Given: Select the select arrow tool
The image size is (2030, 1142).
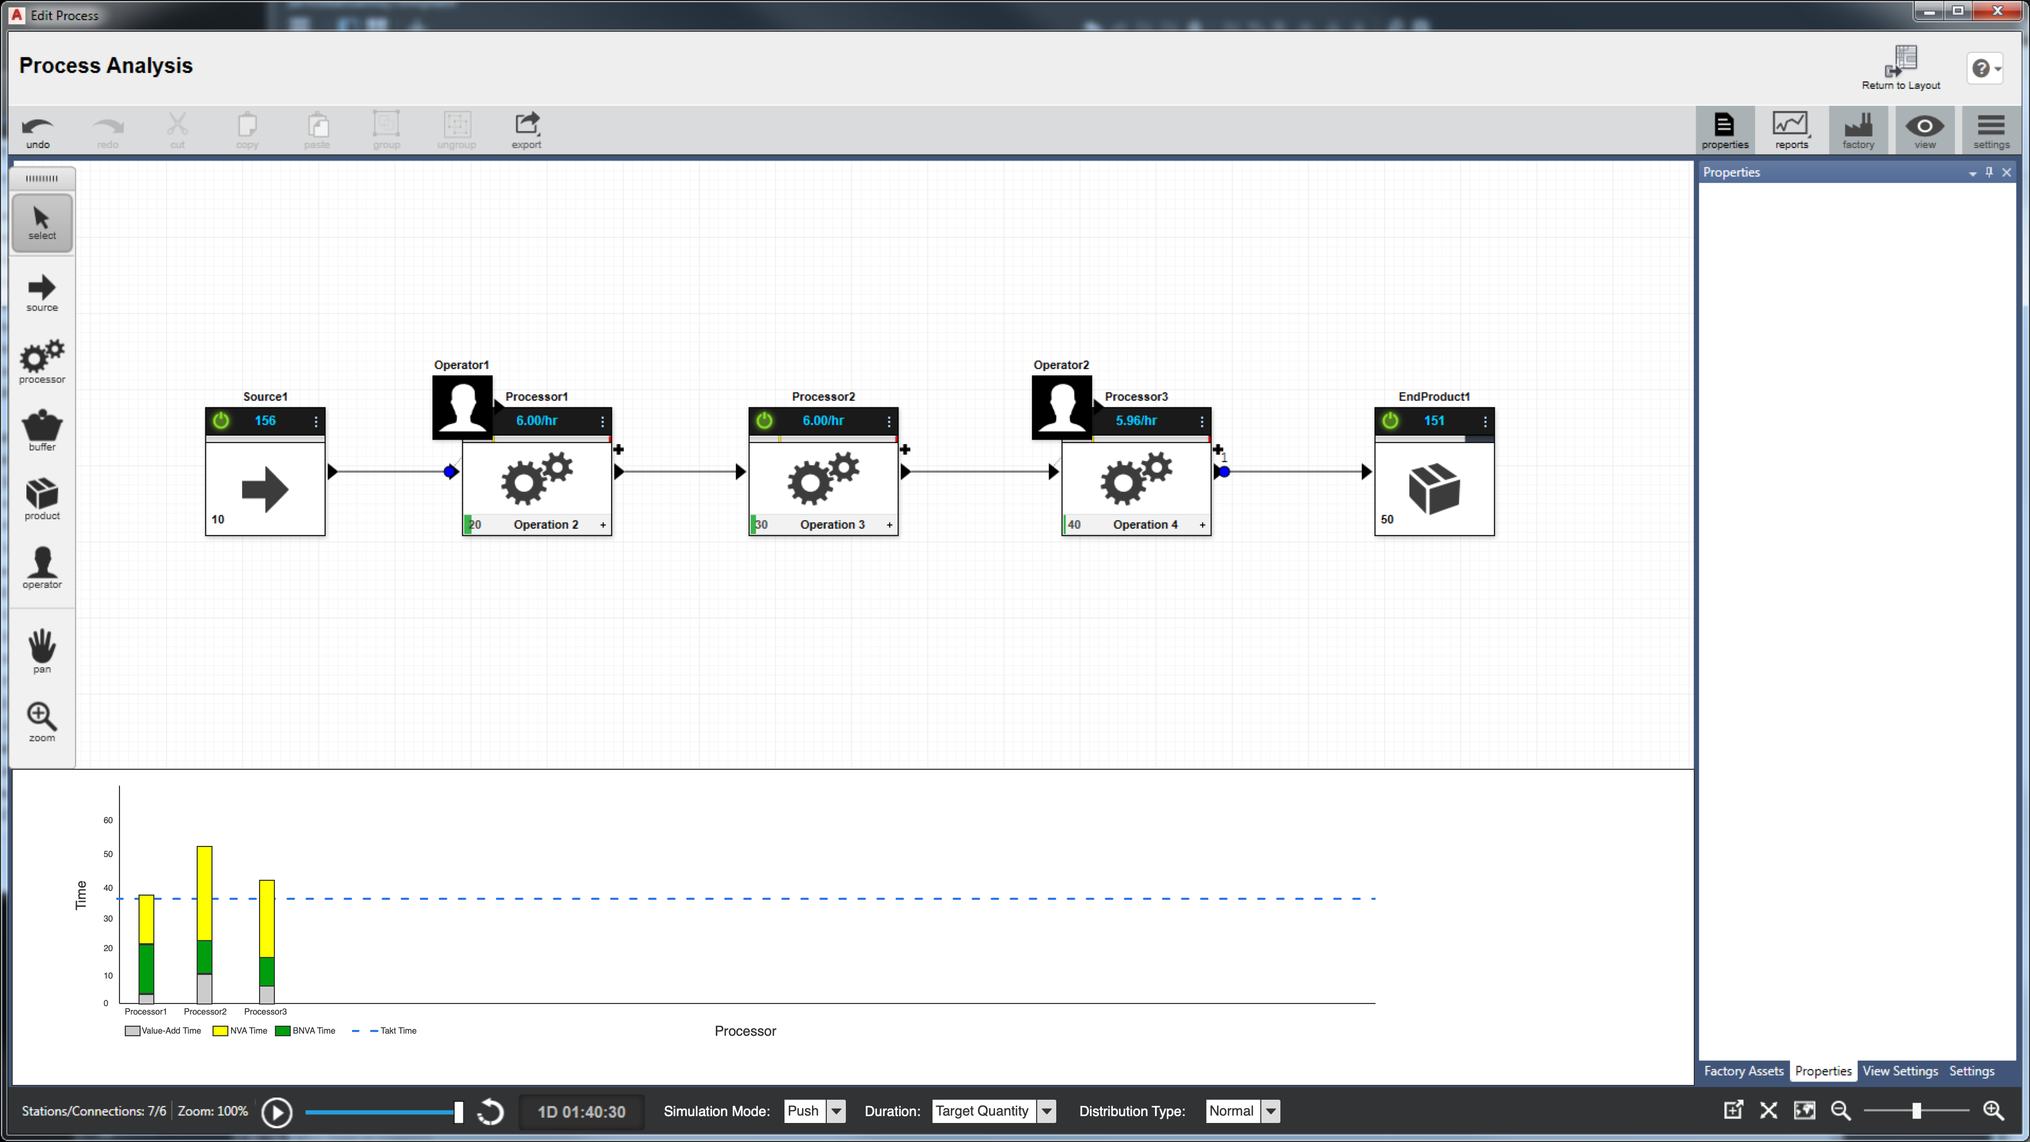Looking at the screenshot, I should click(x=42, y=223).
